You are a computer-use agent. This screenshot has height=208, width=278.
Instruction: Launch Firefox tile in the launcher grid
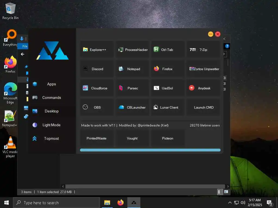[x=168, y=69]
